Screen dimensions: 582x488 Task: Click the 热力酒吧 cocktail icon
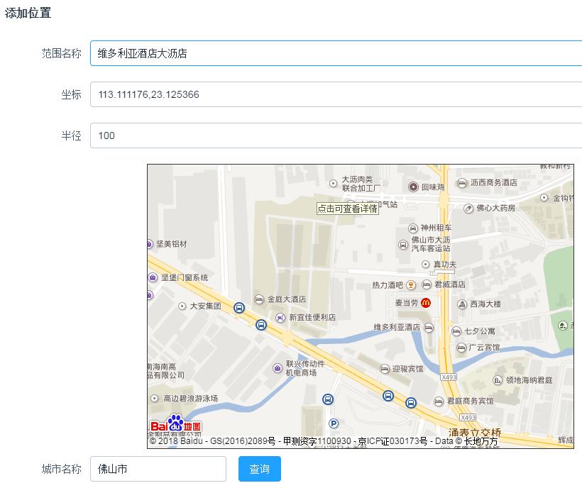(410, 284)
